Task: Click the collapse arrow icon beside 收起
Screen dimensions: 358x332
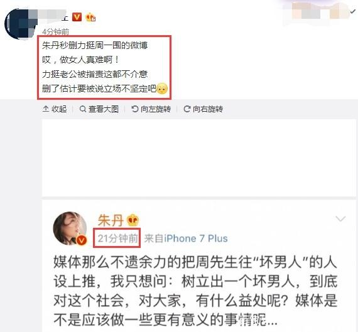Action: click(46, 109)
